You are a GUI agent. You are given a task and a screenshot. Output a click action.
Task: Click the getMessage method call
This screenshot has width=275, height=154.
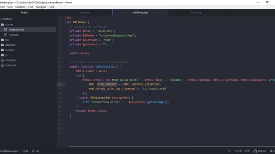(x=156, y=102)
